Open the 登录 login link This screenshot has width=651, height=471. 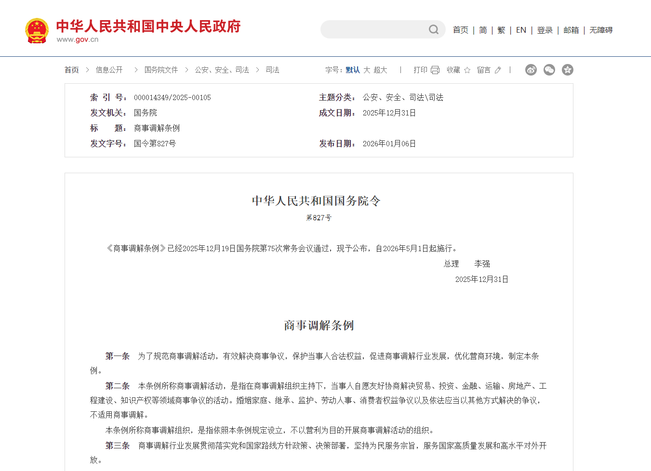click(x=545, y=30)
